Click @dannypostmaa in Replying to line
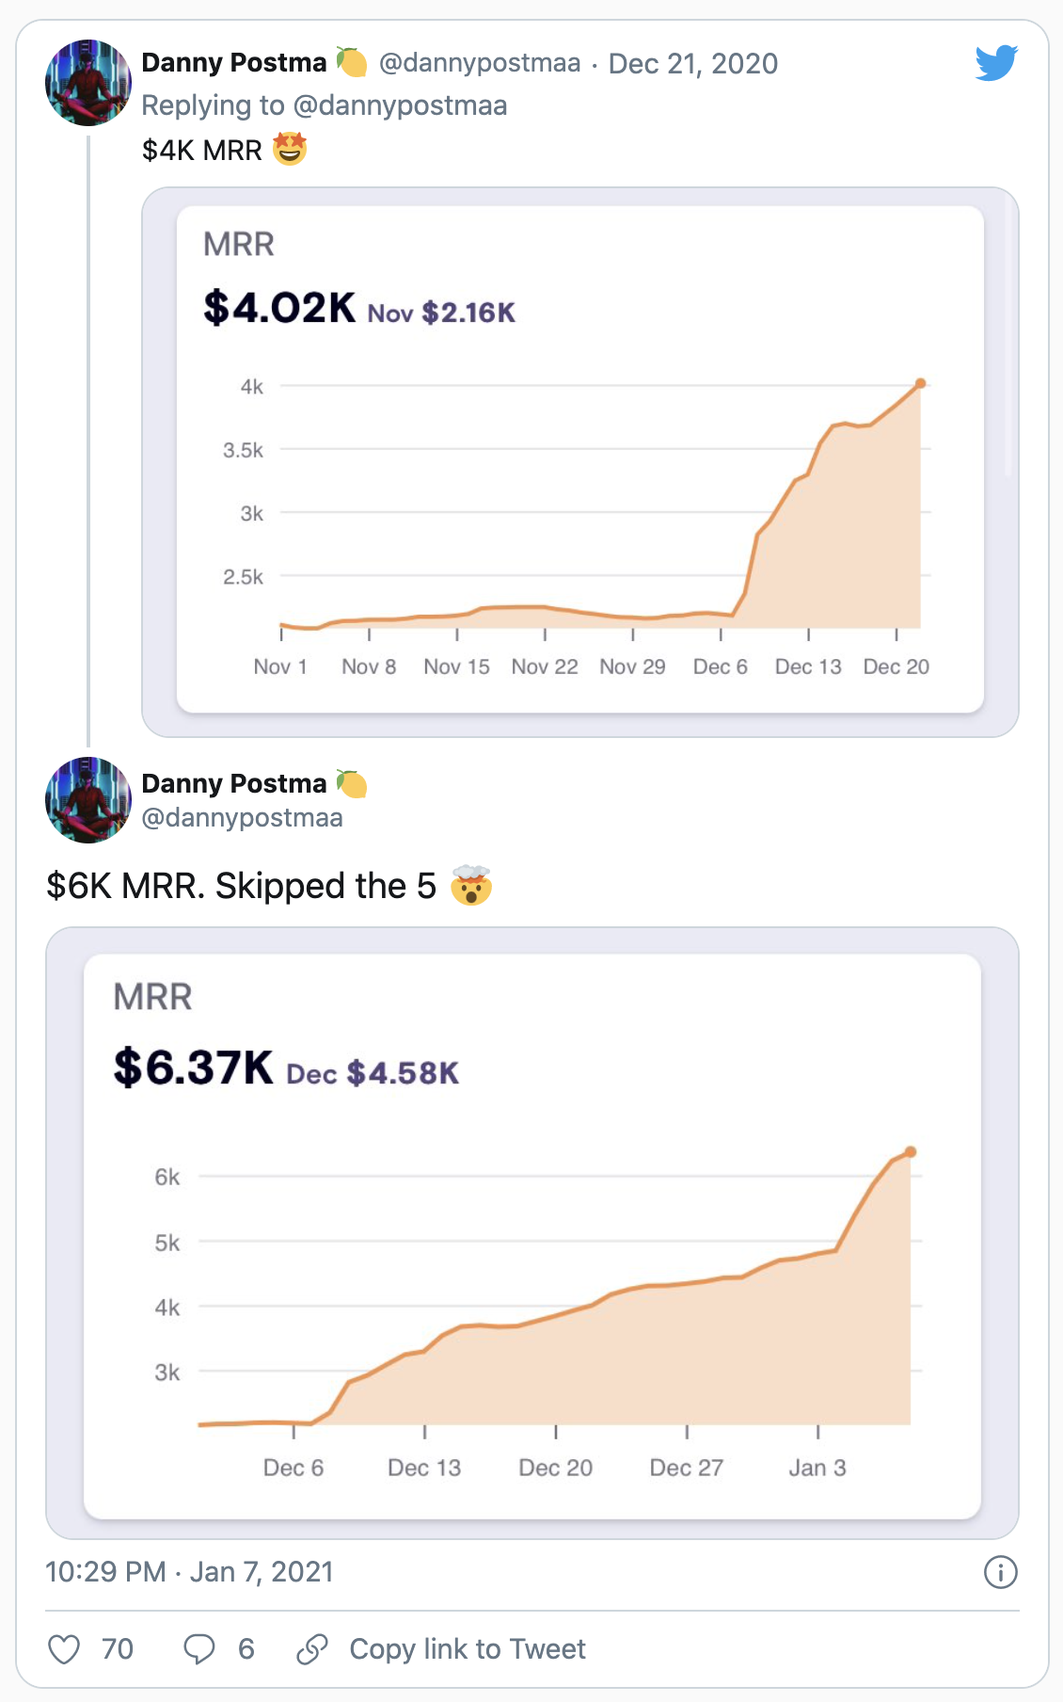This screenshot has width=1063, height=1702. 400,105
